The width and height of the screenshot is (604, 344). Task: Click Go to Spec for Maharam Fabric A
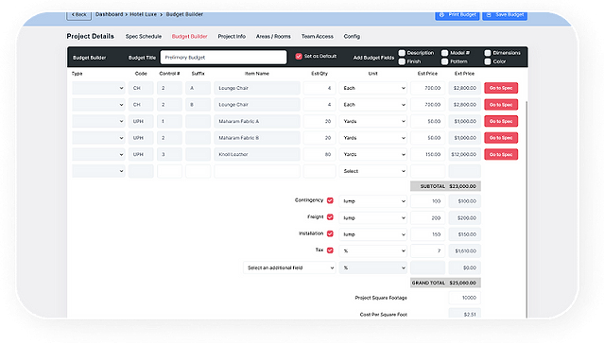[501, 121]
